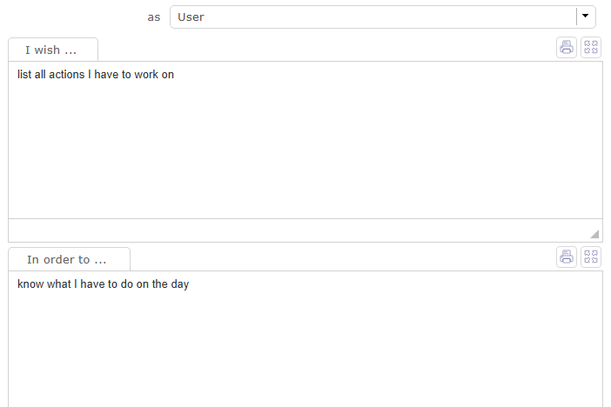Open the "as" dropdown arrow
This screenshot has height=407, width=611.
(x=585, y=17)
